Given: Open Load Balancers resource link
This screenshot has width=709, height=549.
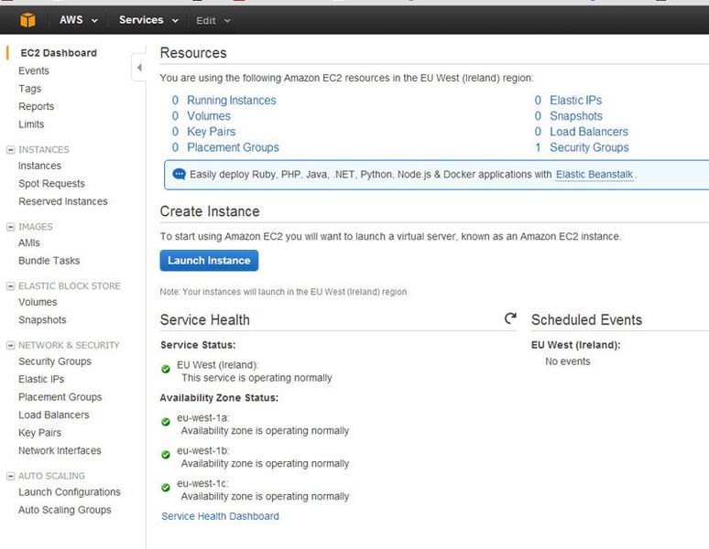Looking at the screenshot, I should click(x=589, y=132).
